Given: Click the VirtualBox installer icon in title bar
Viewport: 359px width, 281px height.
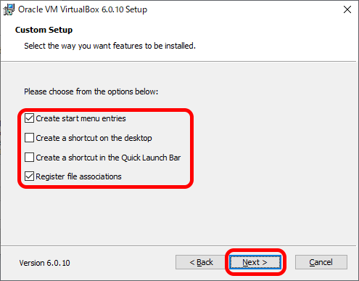Looking at the screenshot, I should 9,9.
